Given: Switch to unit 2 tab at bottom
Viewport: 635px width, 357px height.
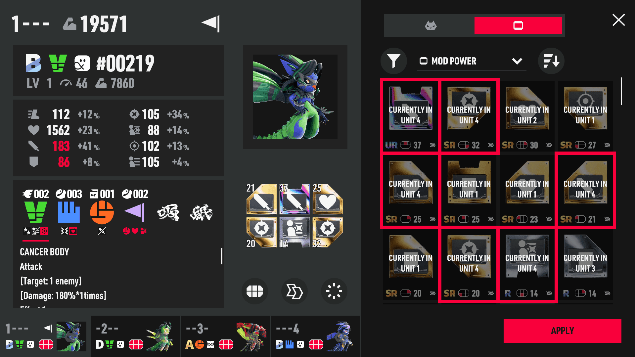Looking at the screenshot, I should (x=135, y=336).
